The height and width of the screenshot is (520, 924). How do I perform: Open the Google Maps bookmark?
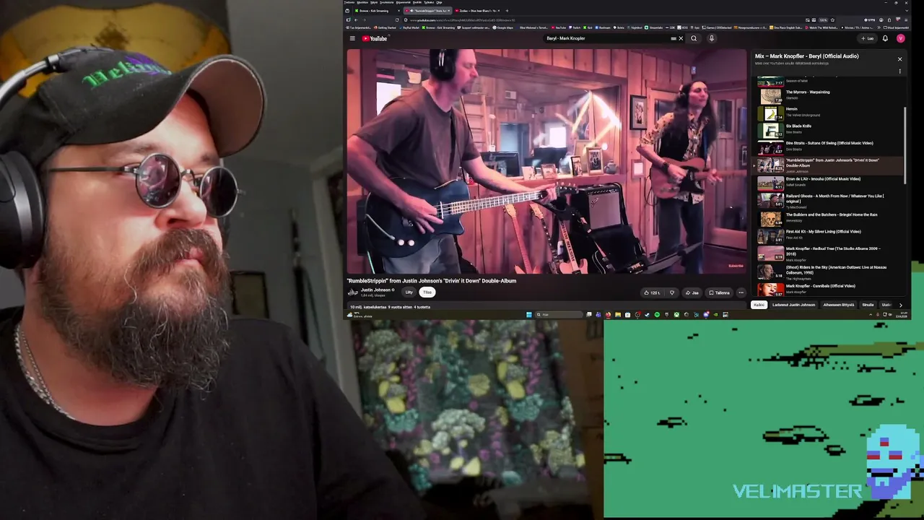505,27
